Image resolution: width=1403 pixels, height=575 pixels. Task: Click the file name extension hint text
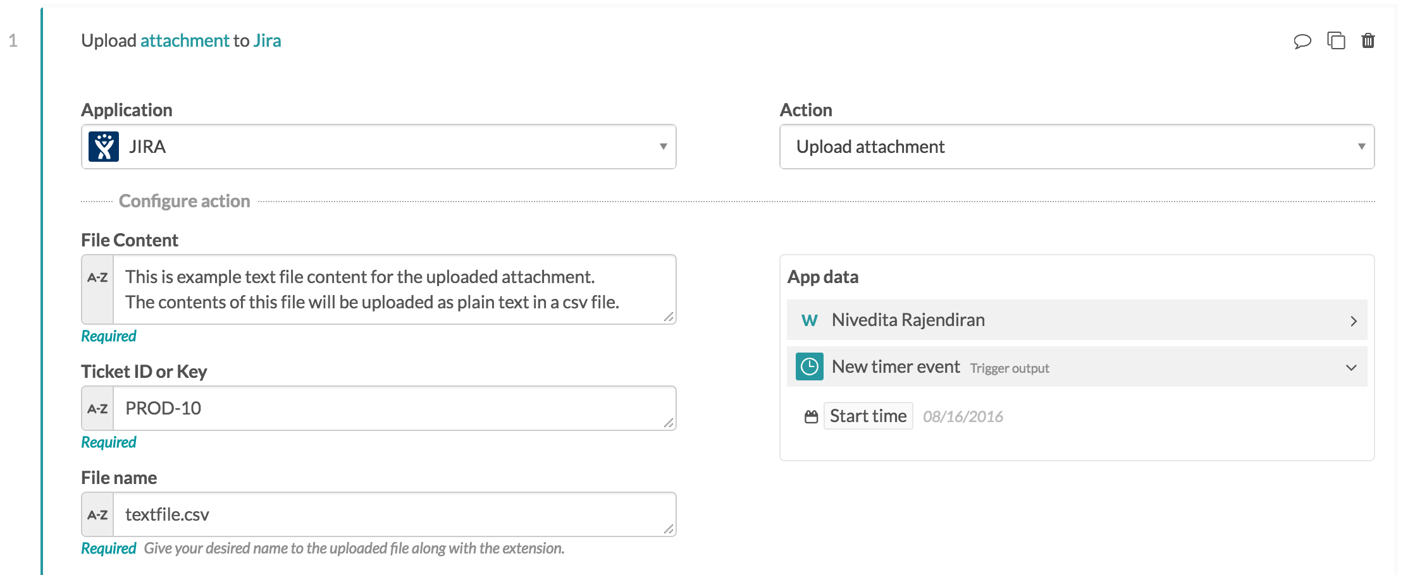pyautogui.click(x=354, y=548)
